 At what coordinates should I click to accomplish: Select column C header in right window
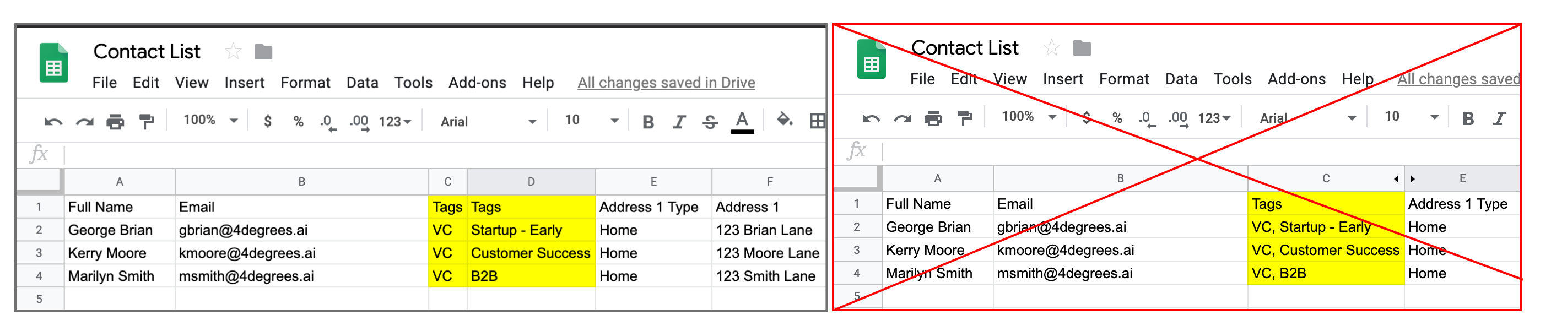[1326, 179]
